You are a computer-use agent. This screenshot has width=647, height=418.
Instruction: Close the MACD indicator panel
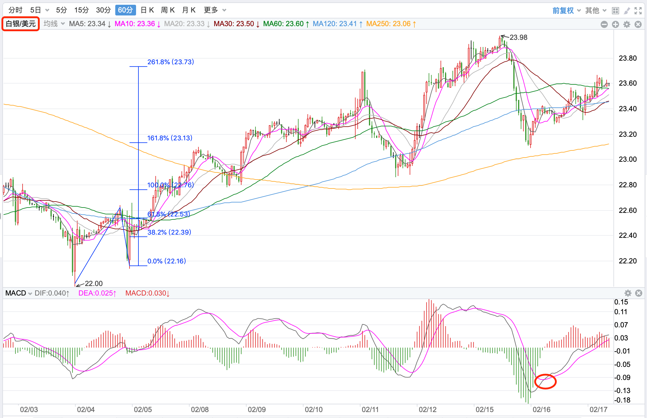click(639, 293)
